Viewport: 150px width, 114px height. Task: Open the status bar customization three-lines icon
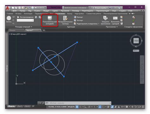point(143,107)
